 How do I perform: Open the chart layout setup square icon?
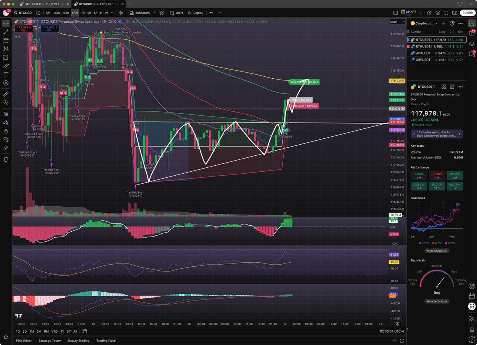point(396,13)
